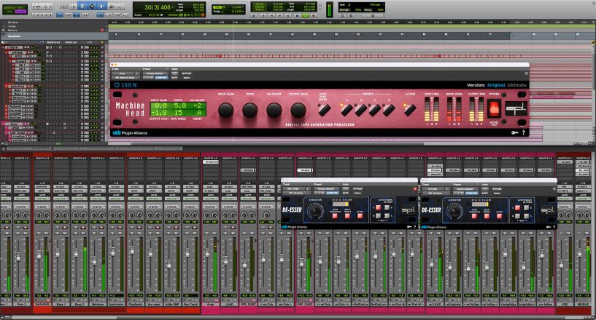Click the transport Record button
The height and width of the screenshot is (320, 596).
(x=314, y=15)
